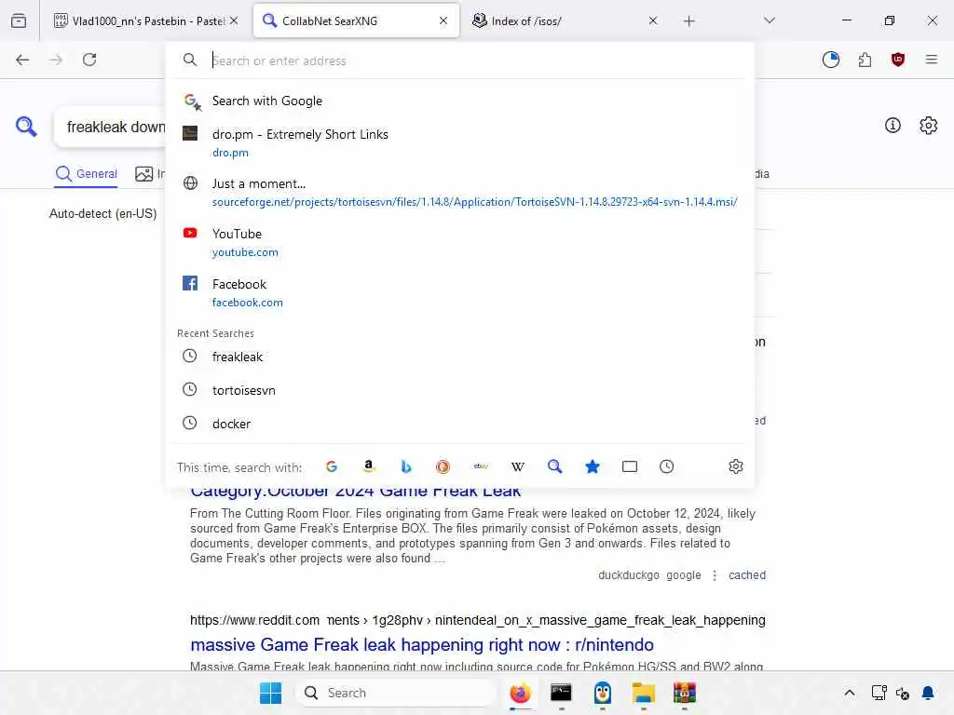Image resolution: width=954 pixels, height=715 pixels.
Task: Select dro.pm Extremely Short Links suggestion
Action: (x=460, y=142)
